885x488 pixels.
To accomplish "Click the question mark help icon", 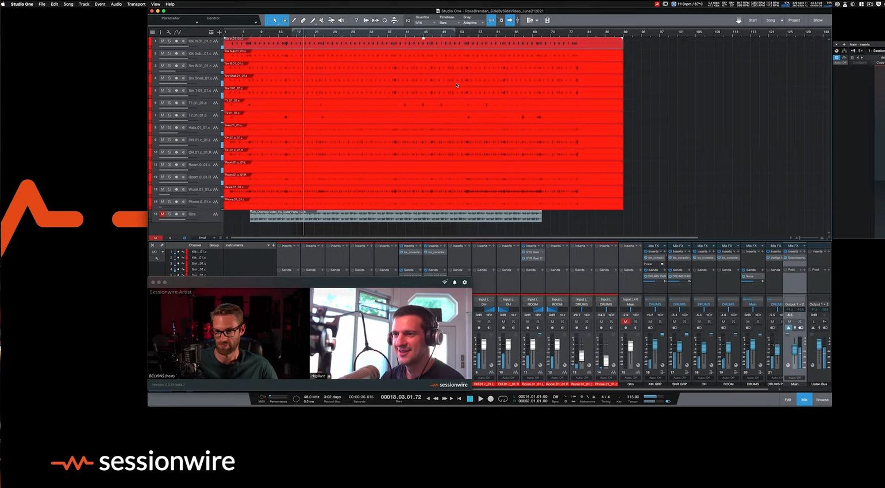I will [356, 20].
